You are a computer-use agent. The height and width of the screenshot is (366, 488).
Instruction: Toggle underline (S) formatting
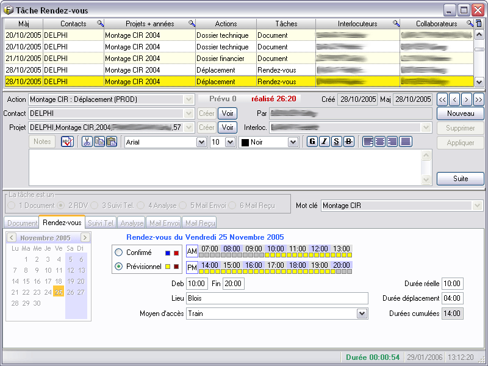337,142
